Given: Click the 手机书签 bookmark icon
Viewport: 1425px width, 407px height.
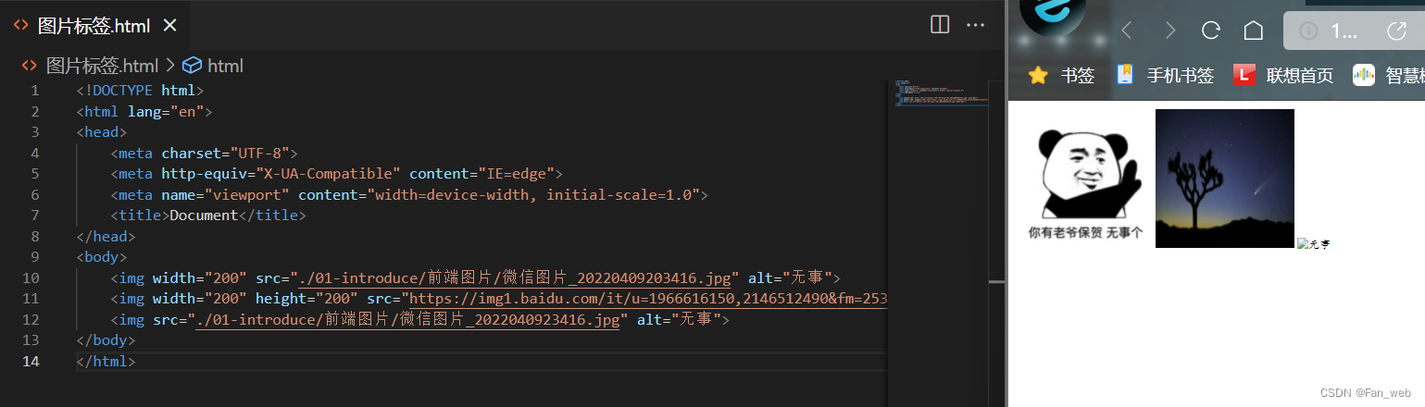Looking at the screenshot, I should point(1125,75).
